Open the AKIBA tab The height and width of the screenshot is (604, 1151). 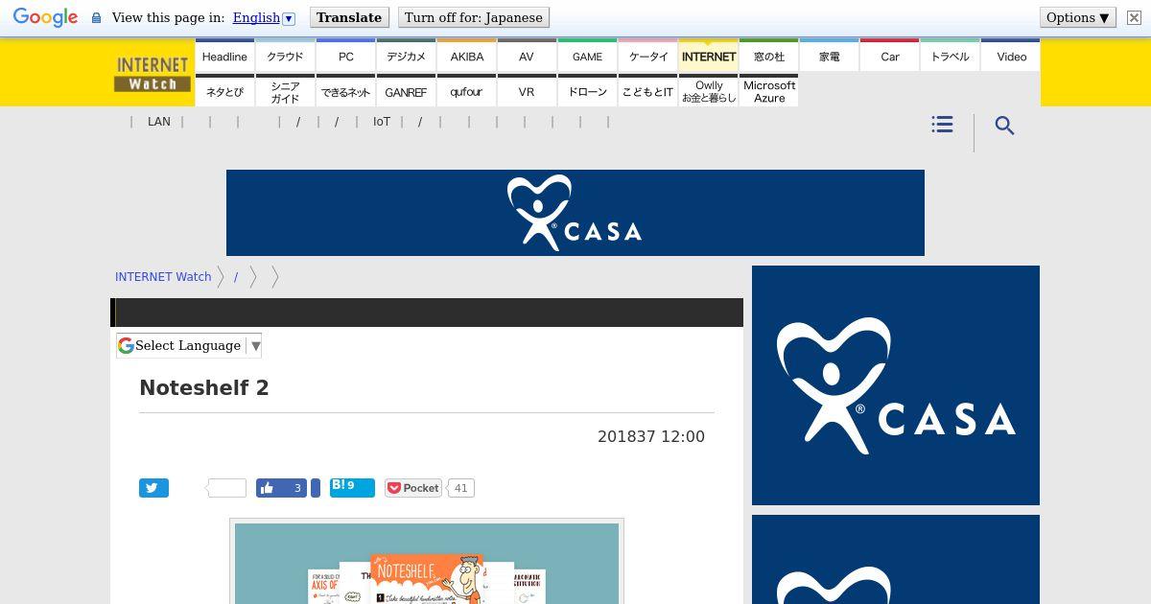(x=466, y=57)
